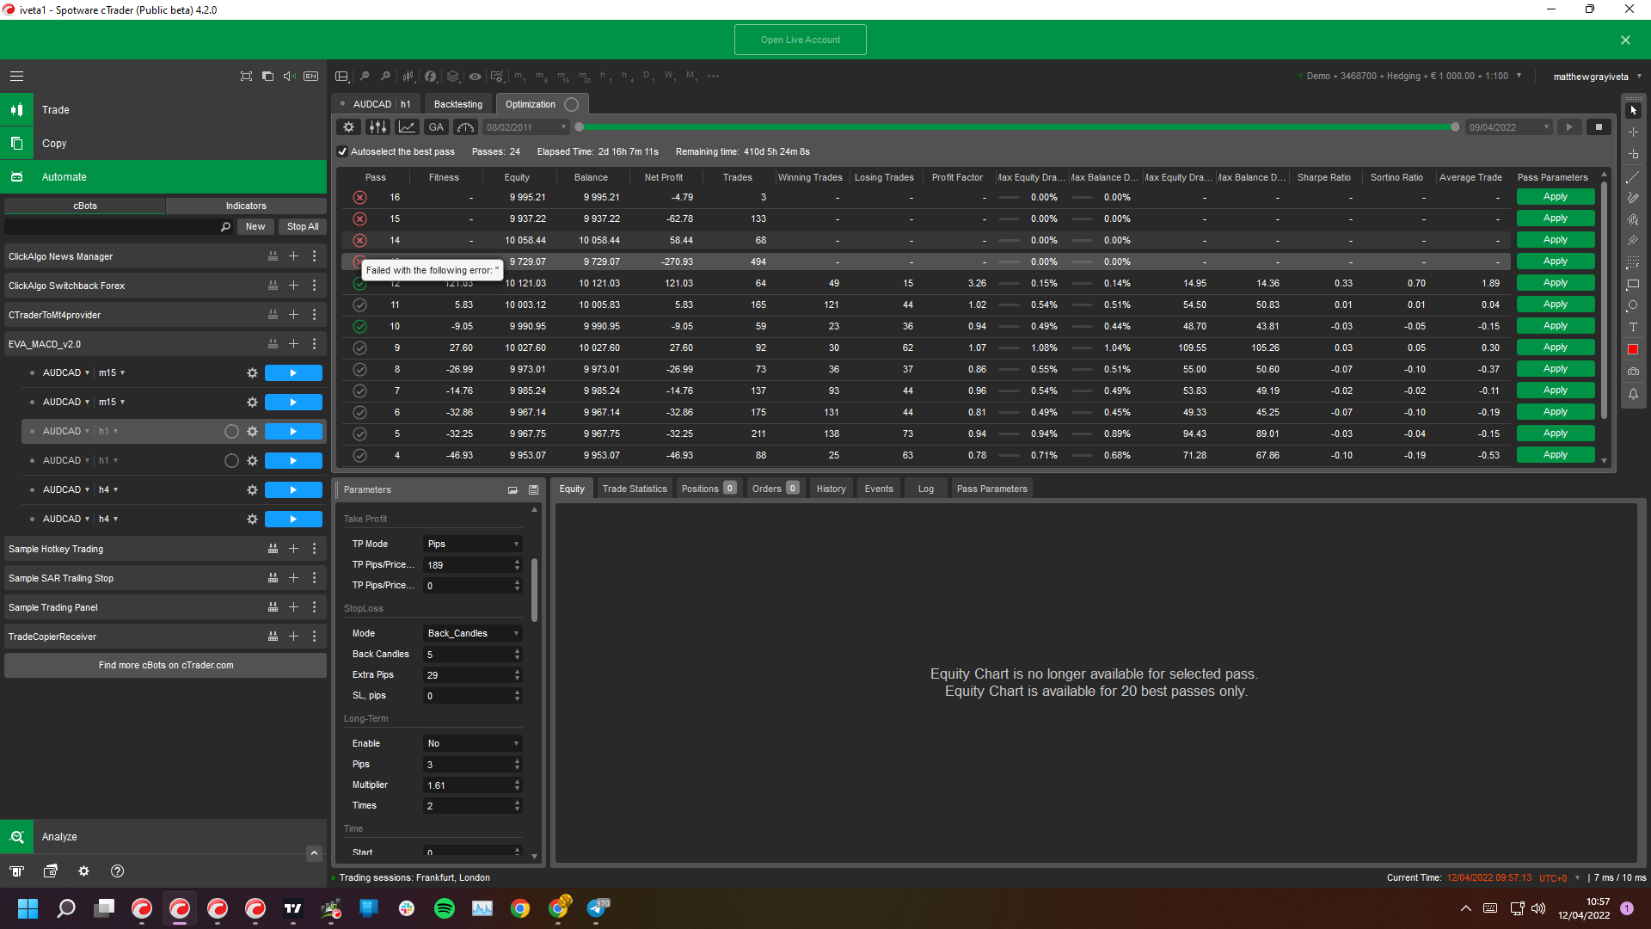
Task: Toggle GA genetic algorithm method
Action: 436,127
